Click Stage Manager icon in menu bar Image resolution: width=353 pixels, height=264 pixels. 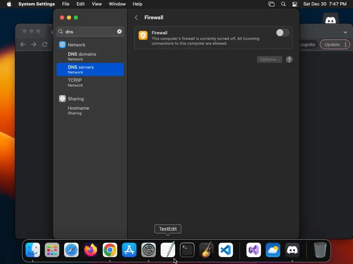click(272, 4)
